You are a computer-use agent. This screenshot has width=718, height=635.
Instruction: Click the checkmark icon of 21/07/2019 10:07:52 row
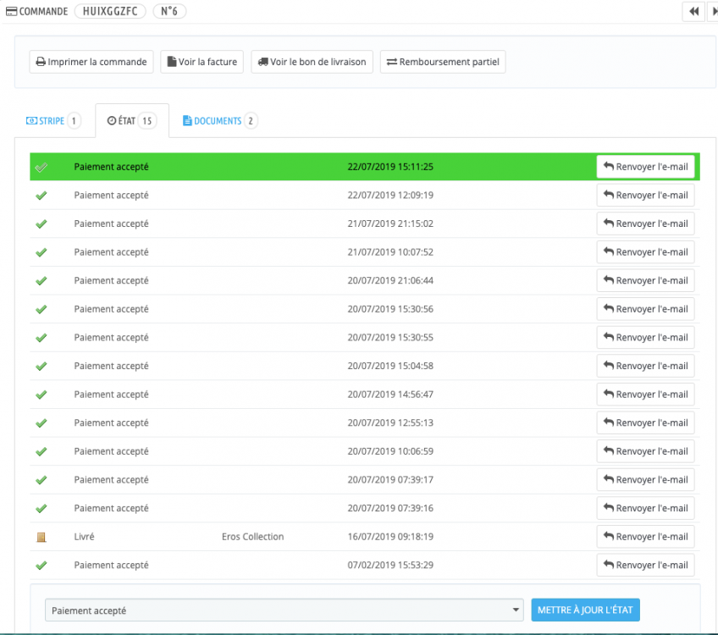pos(41,252)
